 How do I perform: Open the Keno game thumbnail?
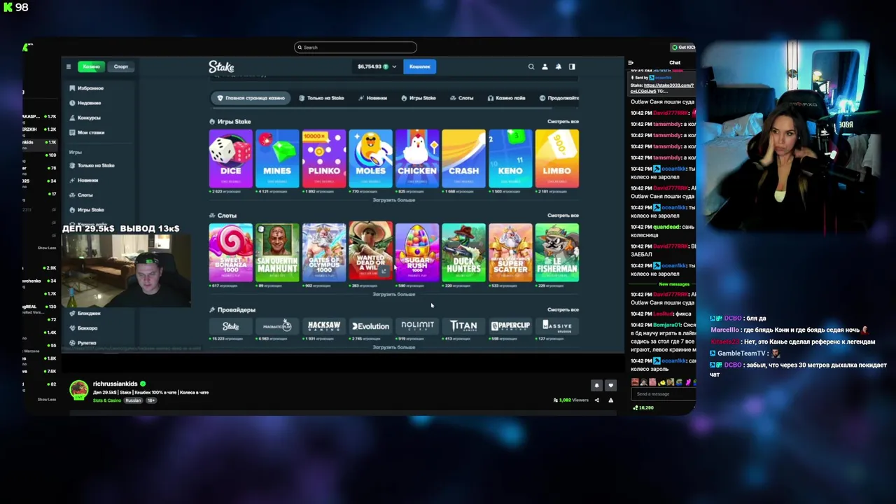tap(510, 158)
